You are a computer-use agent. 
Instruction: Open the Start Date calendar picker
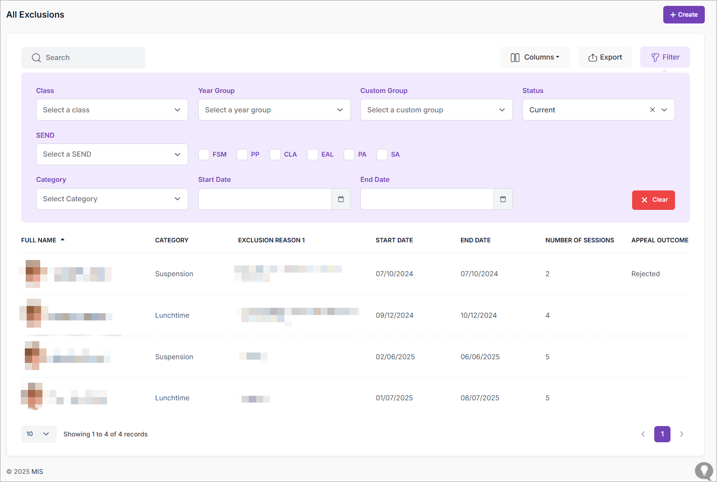click(341, 199)
